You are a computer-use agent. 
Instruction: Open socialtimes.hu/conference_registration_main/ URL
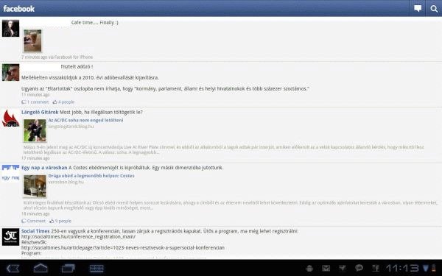pyautogui.click(x=78, y=236)
